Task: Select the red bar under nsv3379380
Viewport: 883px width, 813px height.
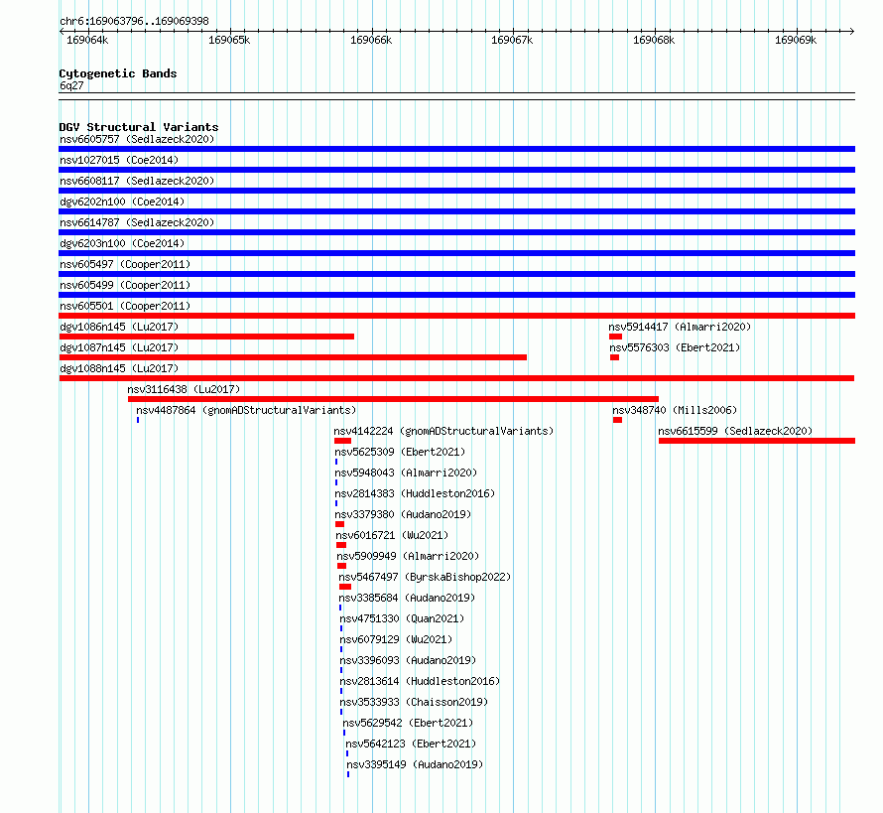Action: pyautogui.click(x=339, y=524)
